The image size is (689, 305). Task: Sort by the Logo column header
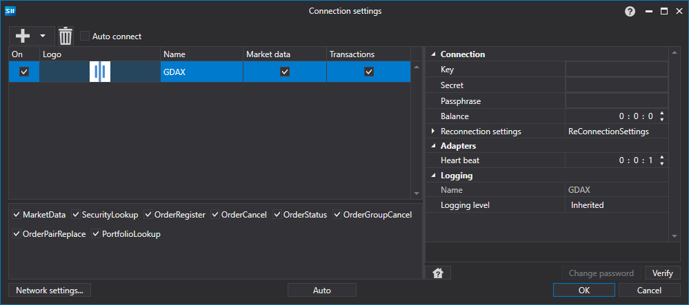[100, 54]
